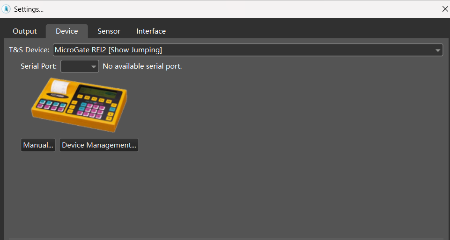Open the Sensor tab

tap(109, 31)
